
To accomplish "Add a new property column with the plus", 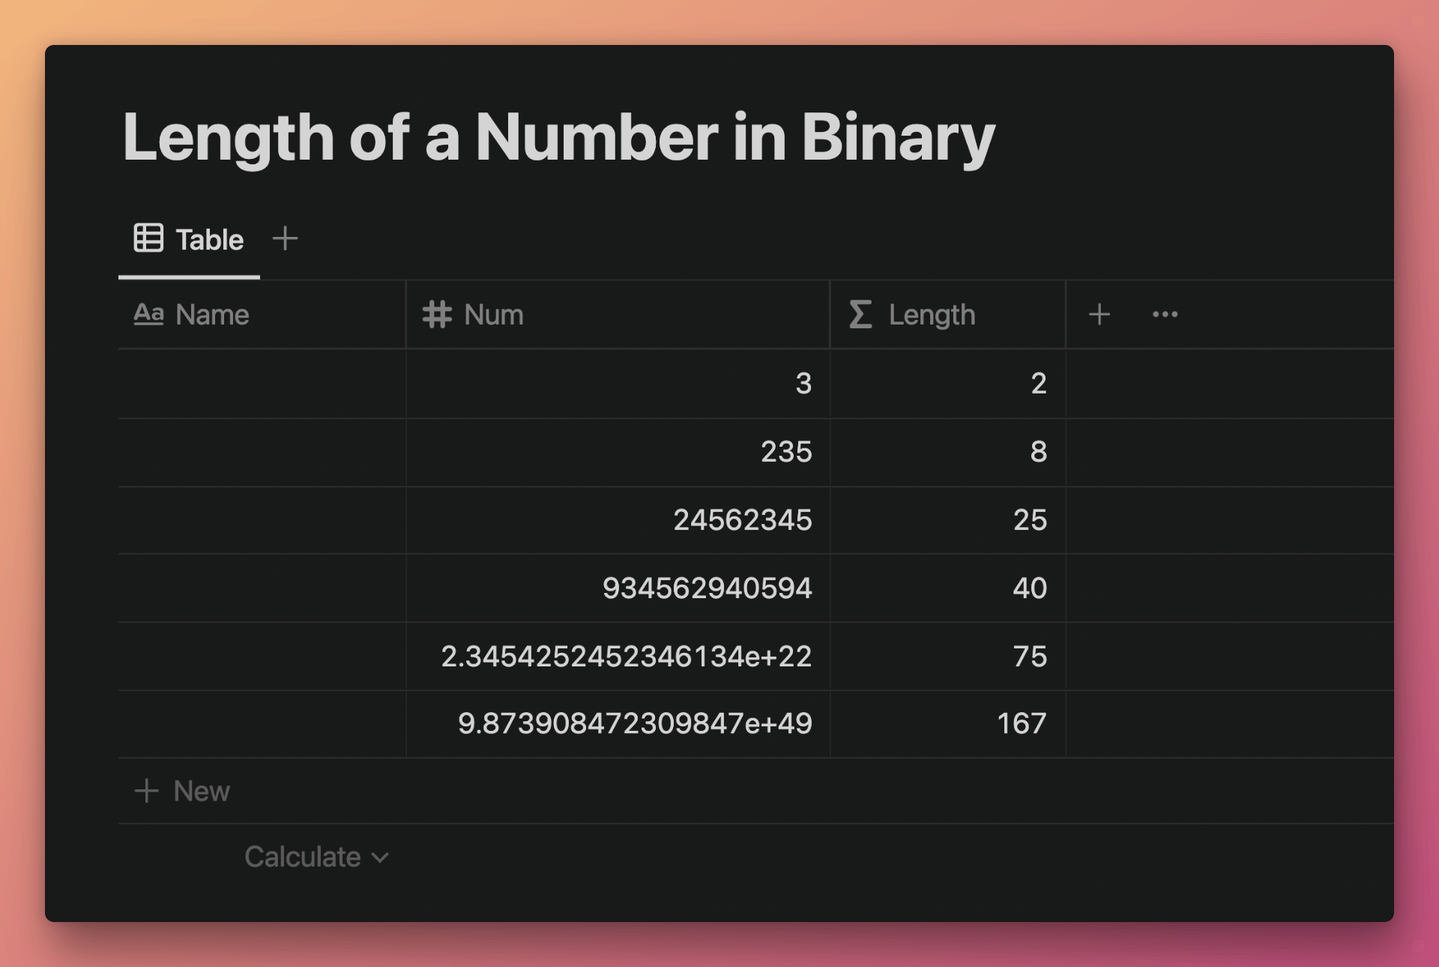I will [x=1099, y=314].
